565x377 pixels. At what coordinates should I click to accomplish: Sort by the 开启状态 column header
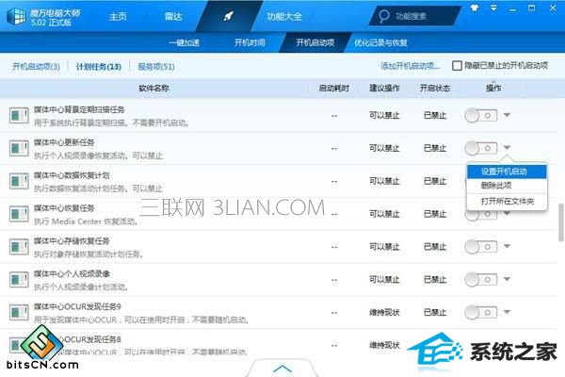435,88
